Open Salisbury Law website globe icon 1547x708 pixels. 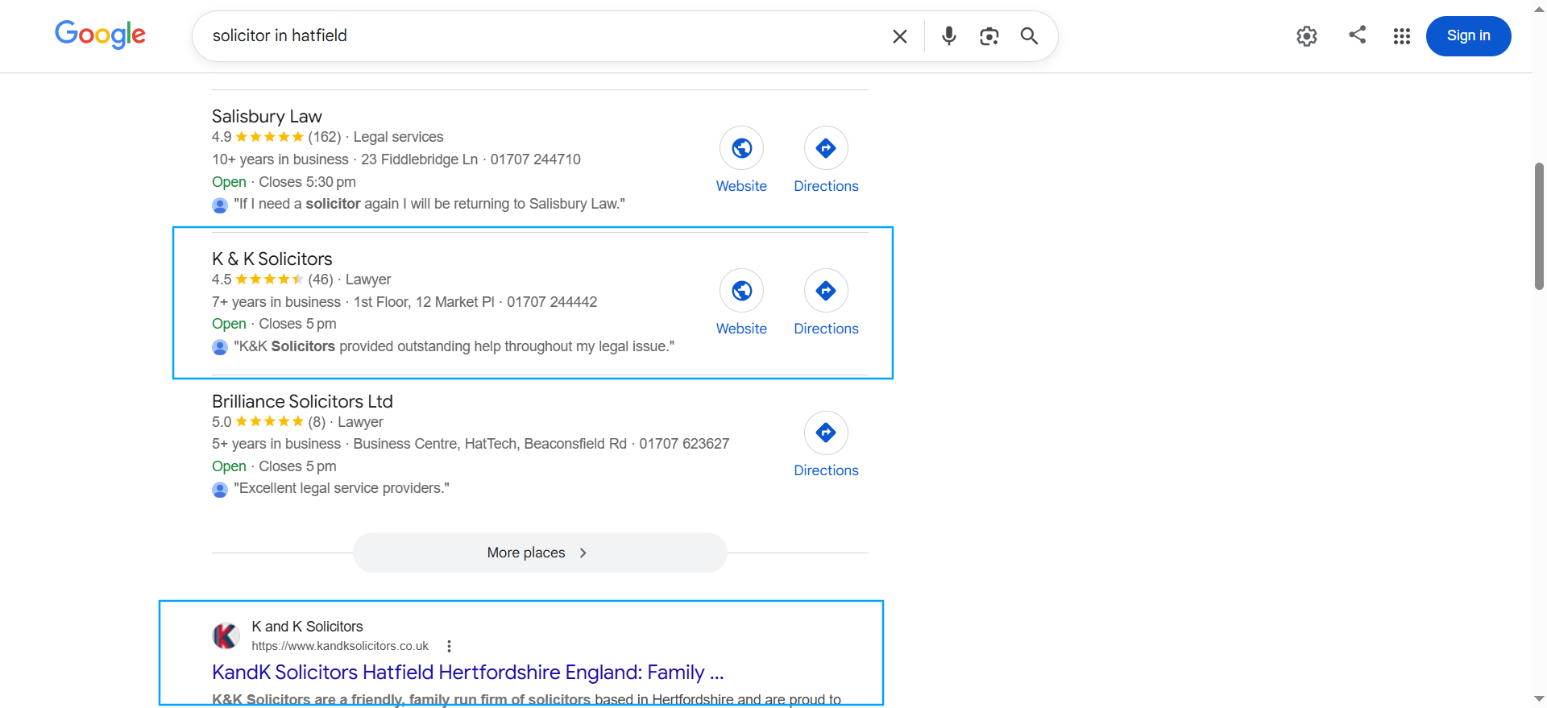[741, 148]
